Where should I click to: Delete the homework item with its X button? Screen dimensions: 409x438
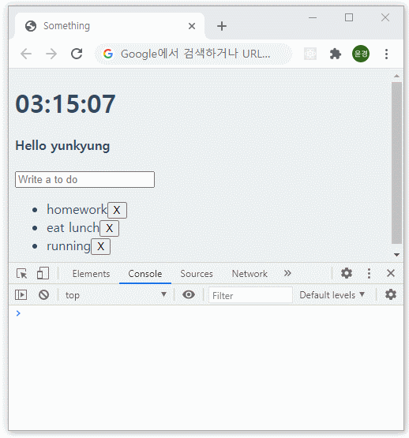pos(117,210)
